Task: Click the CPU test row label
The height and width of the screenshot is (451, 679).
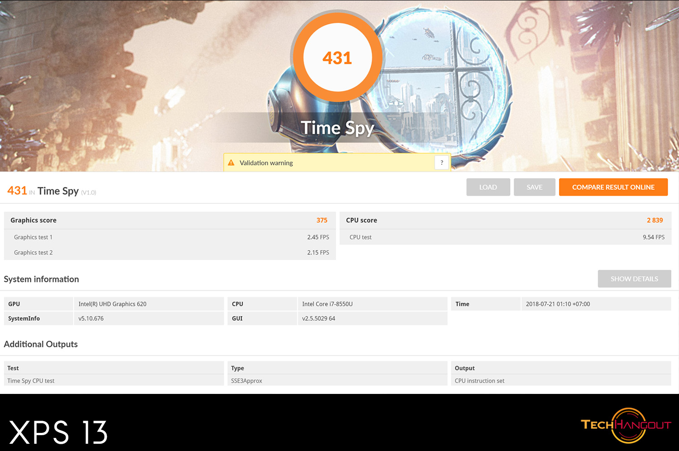Action: pyautogui.click(x=360, y=237)
